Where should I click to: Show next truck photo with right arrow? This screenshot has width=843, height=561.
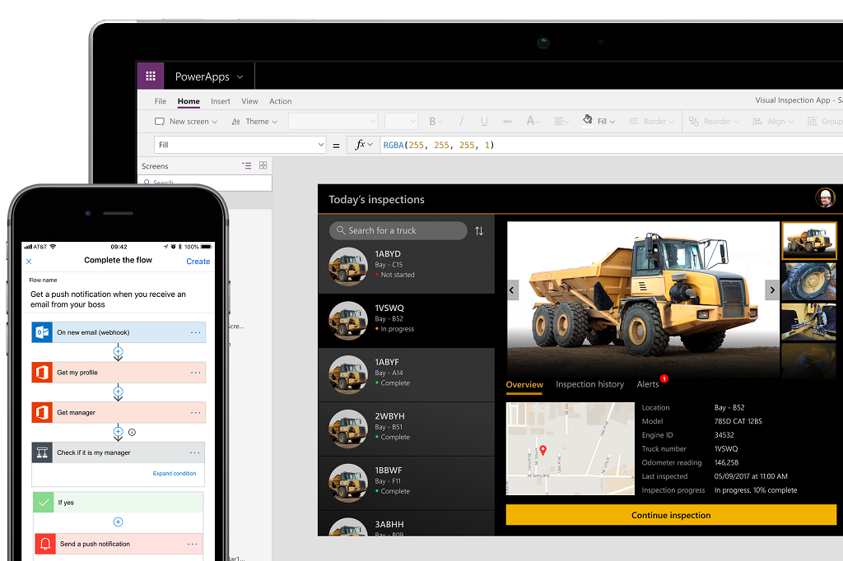click(772, 290)
